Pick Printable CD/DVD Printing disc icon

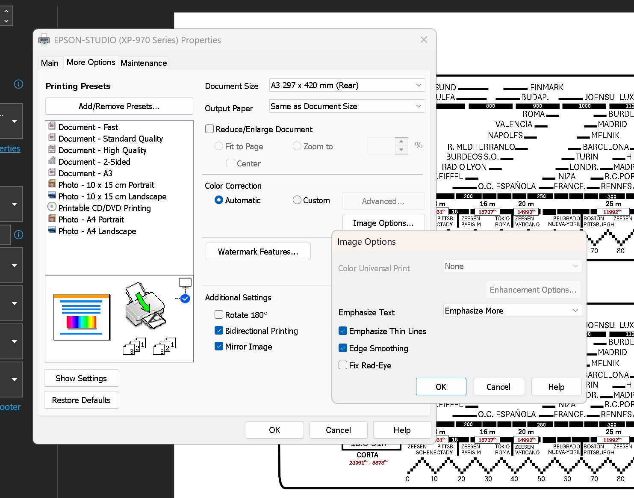(52, 207)
